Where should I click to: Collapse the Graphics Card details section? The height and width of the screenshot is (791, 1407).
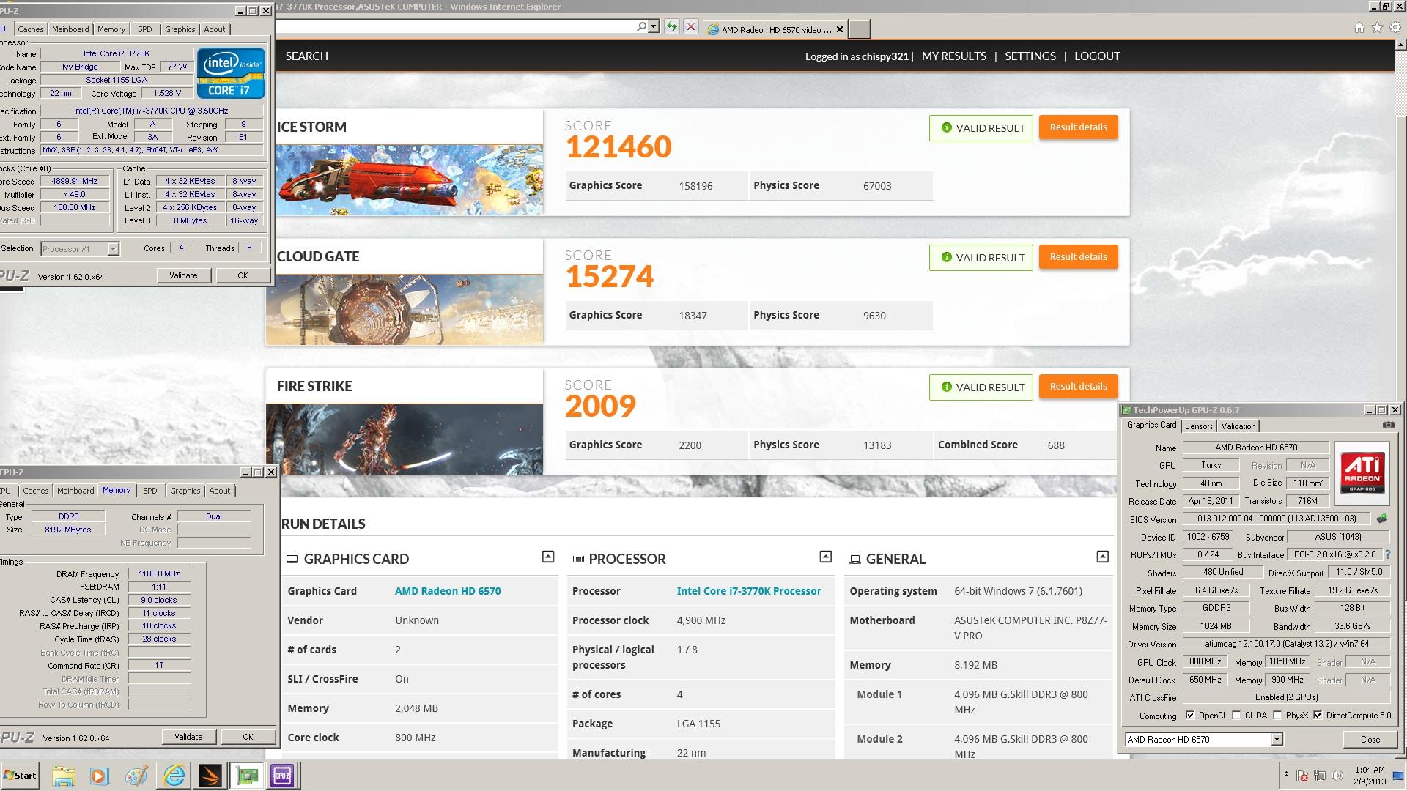(x=547, y=557)
